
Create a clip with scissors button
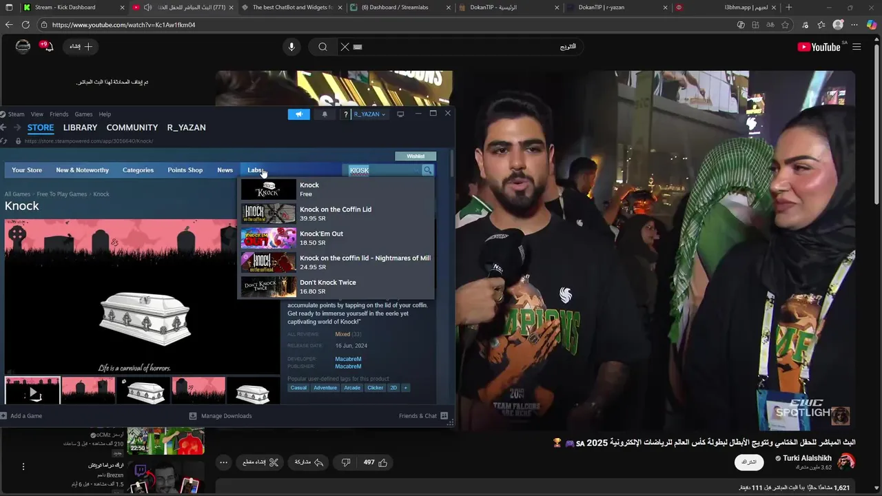pos(260,462)
